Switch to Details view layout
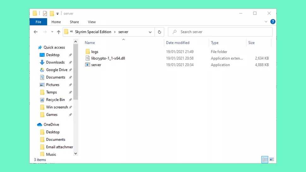 (264, 160)
